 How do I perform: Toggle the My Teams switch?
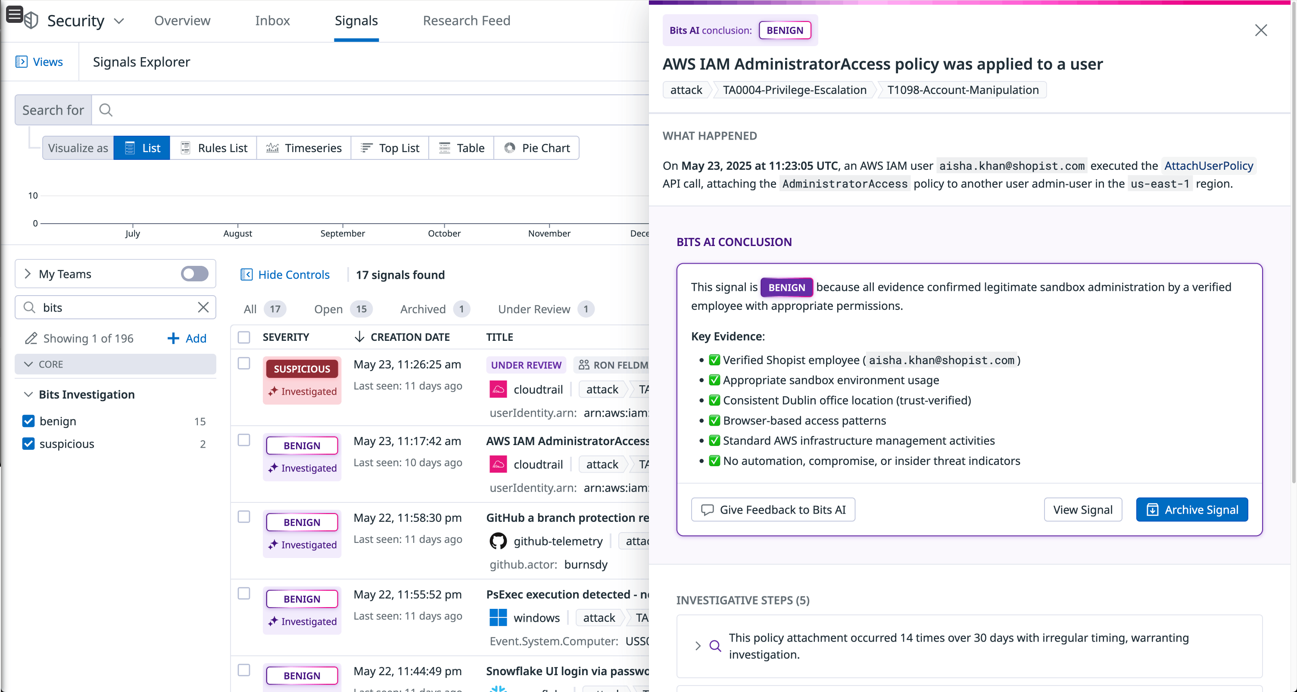(x=194, y=274)
